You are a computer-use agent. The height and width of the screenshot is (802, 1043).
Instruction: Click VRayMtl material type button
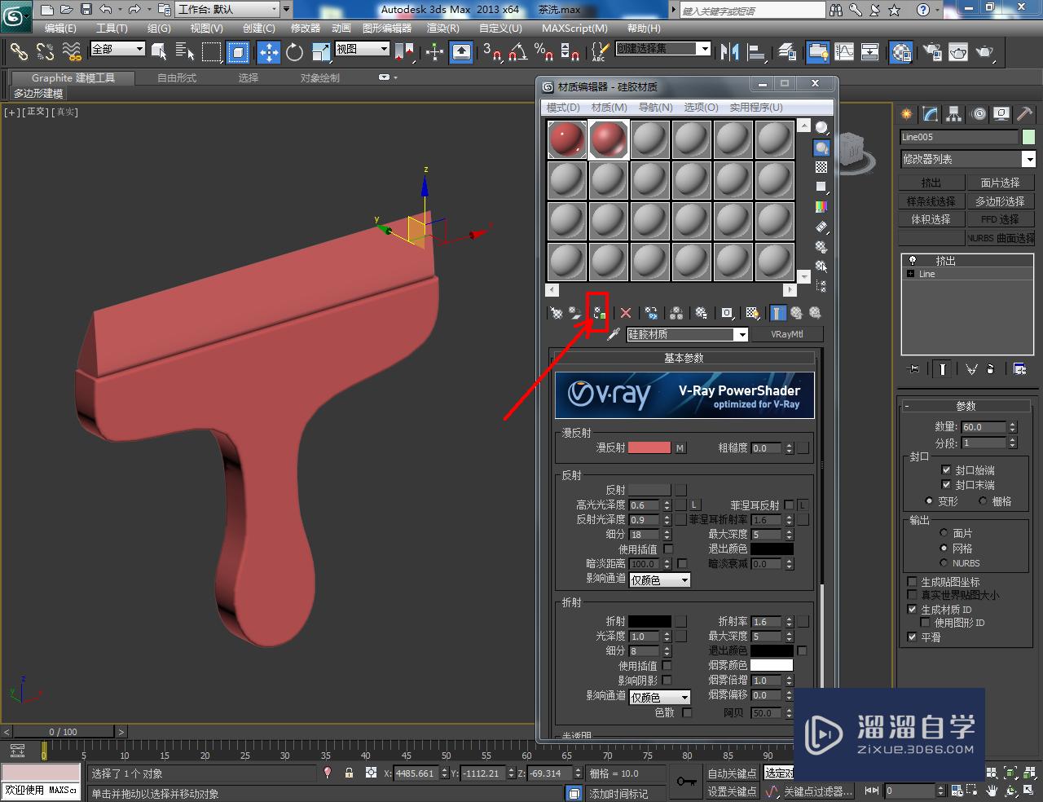(x=786, y=334)
